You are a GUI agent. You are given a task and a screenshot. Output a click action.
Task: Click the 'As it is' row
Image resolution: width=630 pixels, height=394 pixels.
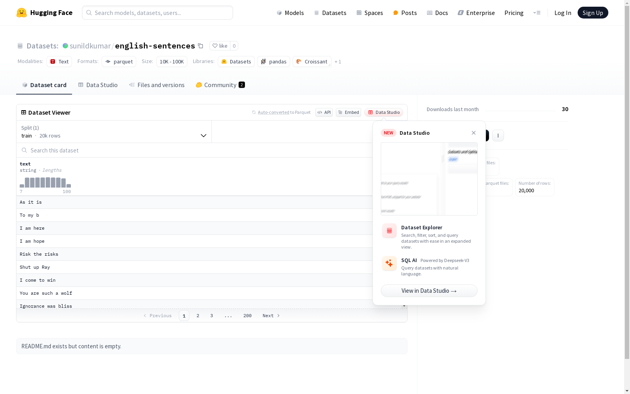(x=195, y=202)
